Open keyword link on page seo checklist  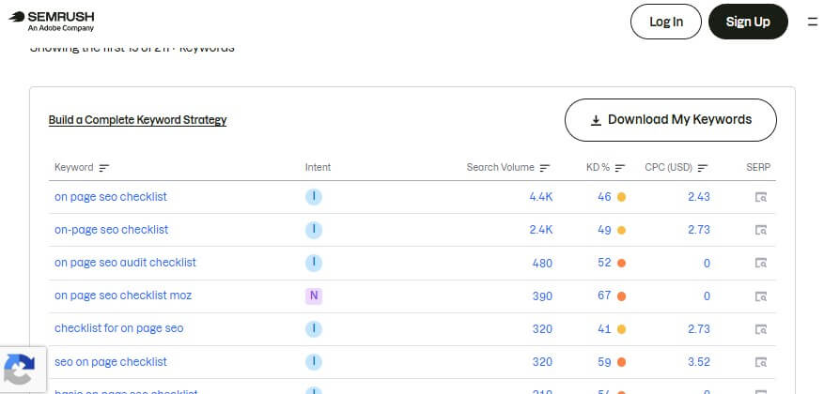[x=110, y=197]
